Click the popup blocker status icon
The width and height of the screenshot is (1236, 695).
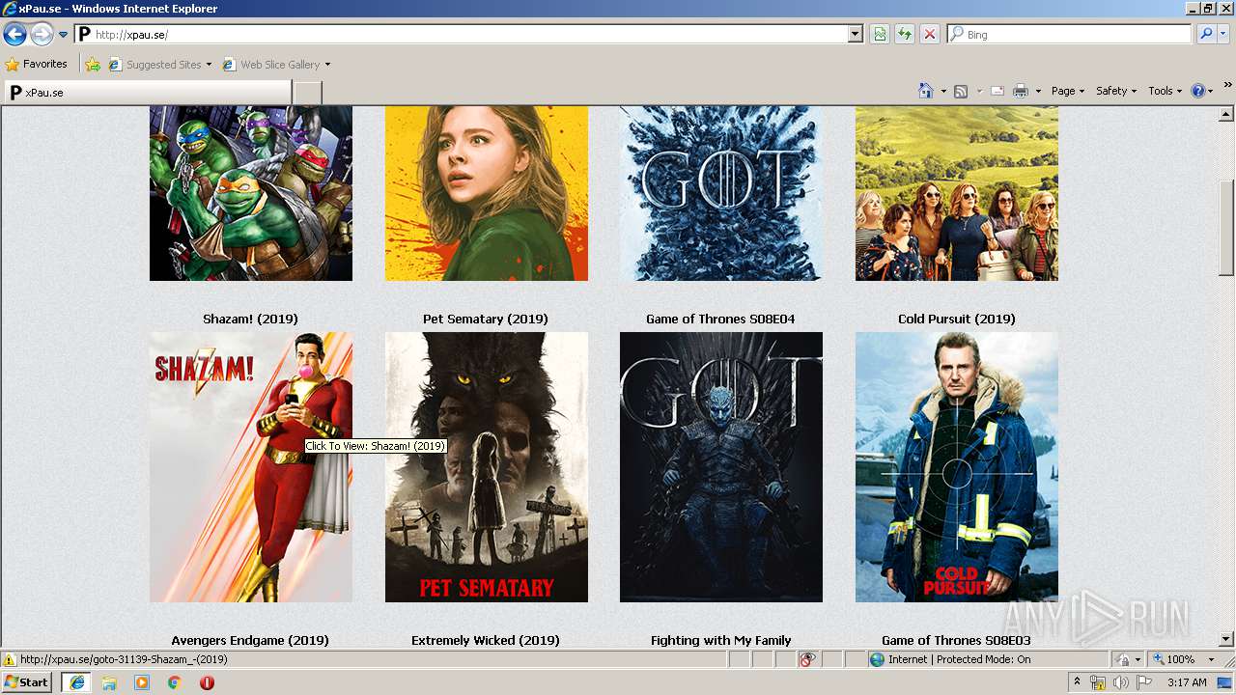pyautogui.click(x=807, y=659)
